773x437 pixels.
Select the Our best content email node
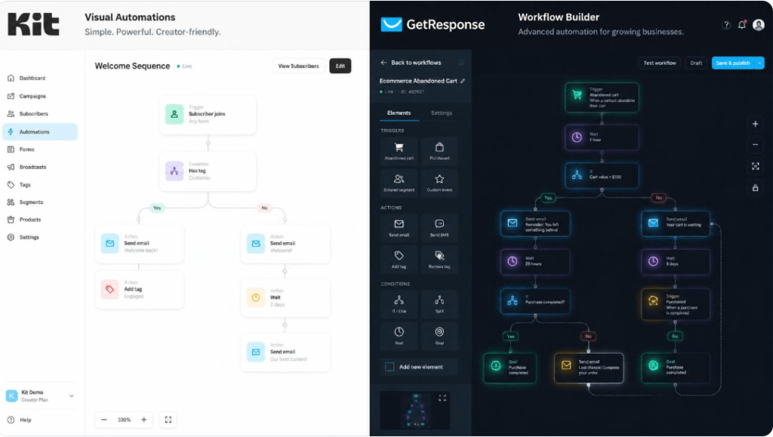click(x=285, y=352)
